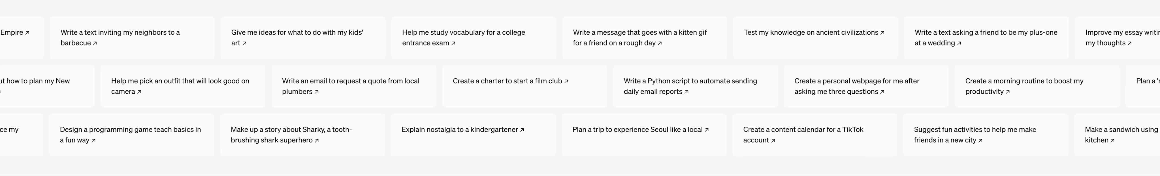The image size is (1160, 176).
Task: Click the partially visible essay writing prompt
Action: [1117, 38]
